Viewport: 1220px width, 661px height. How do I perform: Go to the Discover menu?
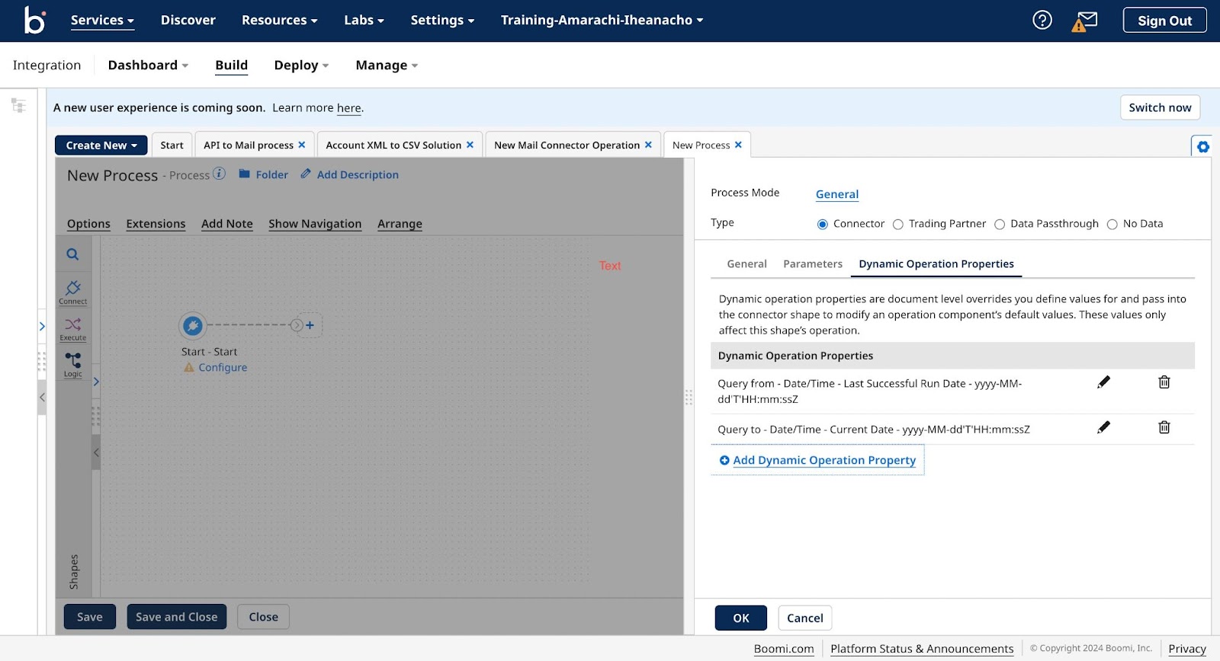188,21
